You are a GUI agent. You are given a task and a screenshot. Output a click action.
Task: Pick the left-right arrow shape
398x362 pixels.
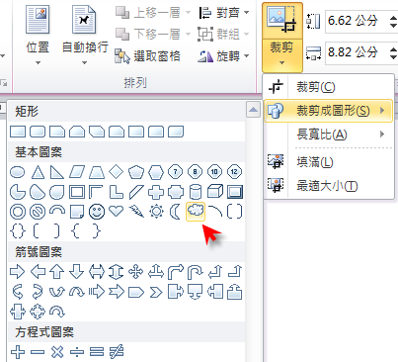(x=97, y=272)
